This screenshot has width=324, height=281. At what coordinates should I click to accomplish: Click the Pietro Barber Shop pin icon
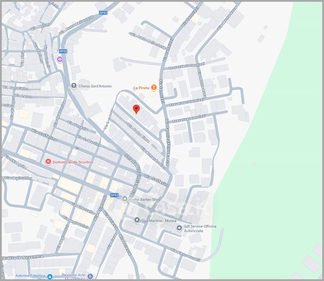click(x=125, y=199)
